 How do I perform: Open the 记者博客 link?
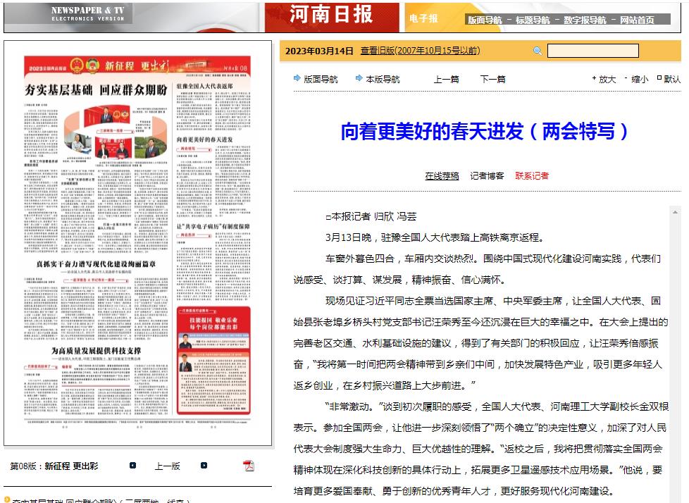(x=487, y=176)
